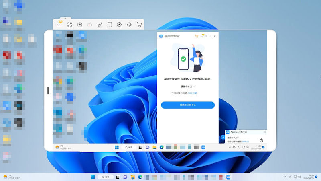Image resolution: width=321 pixels, height=181 pixels.
Task: Click the ApowerMirror icon in the mirrored taskbar
Action: point(203,147)
